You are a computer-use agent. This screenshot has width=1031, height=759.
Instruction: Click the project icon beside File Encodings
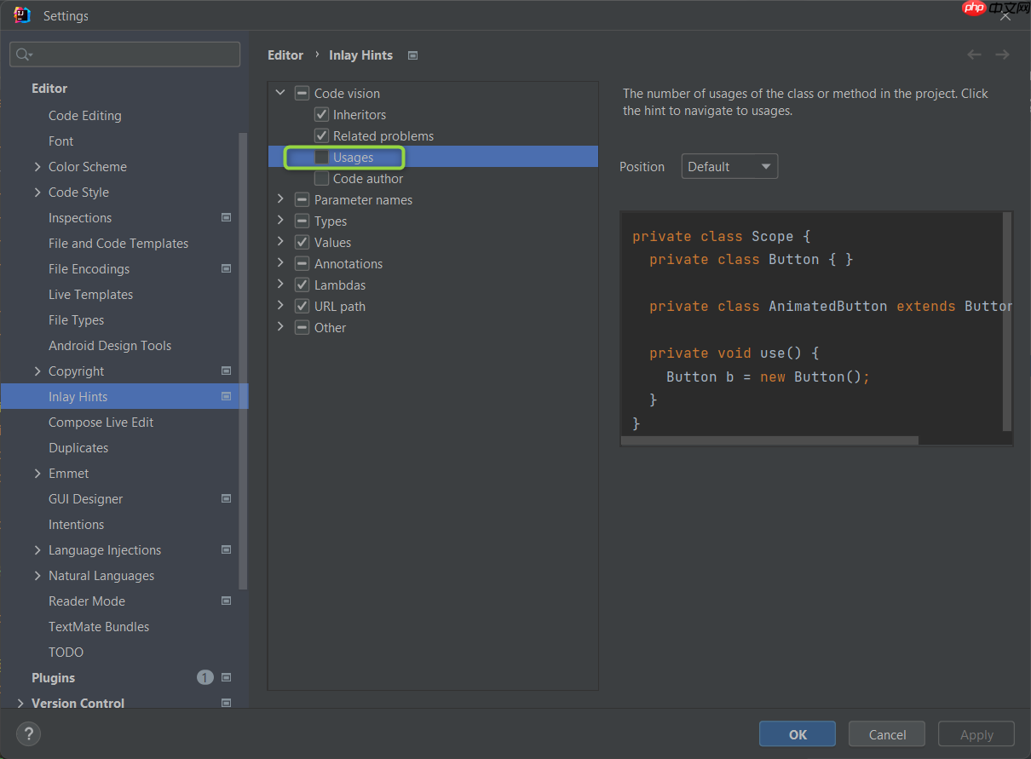[226, 269]
